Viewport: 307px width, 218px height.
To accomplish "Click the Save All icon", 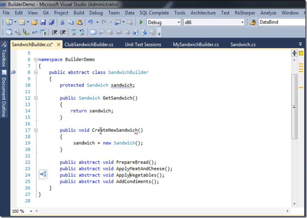I will 52,22.
